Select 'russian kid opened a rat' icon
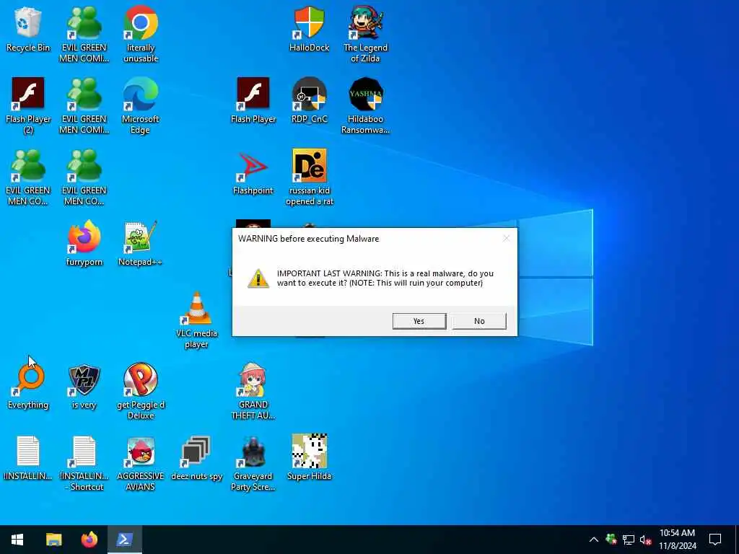739x554 pixels. tap(309, 177)
